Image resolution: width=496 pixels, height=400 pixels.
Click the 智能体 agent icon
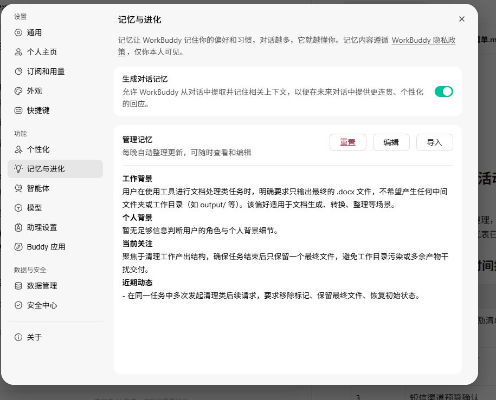pyautogui.click(x=18, y=188)
